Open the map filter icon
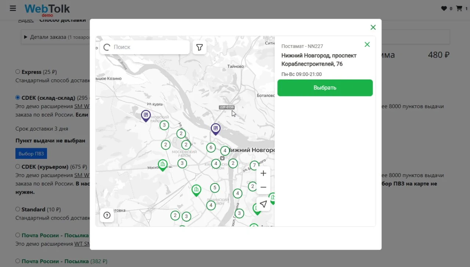The image size is (470, 267). (x=199, y=47)
